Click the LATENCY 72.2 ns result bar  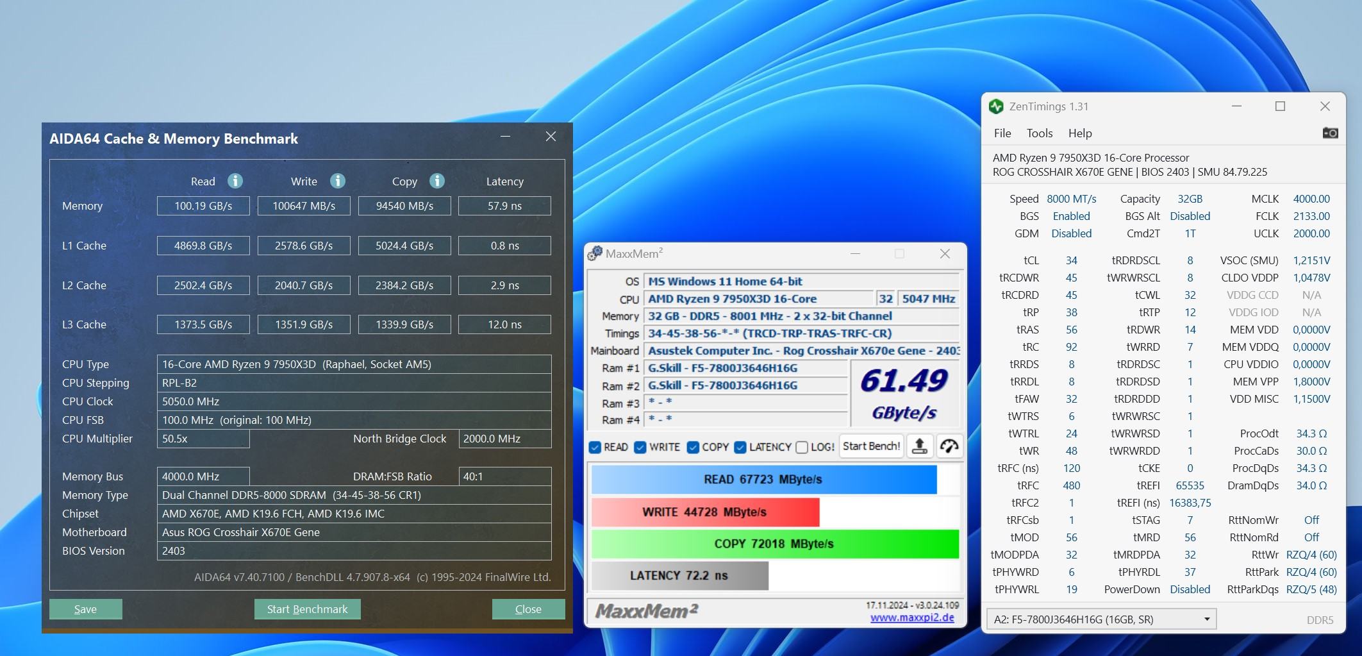pyautogui.click(x=679, y=576)
